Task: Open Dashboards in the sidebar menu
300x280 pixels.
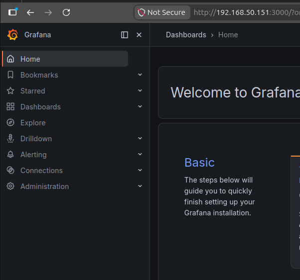Action: pyautogui.click(x=40, y=107)
